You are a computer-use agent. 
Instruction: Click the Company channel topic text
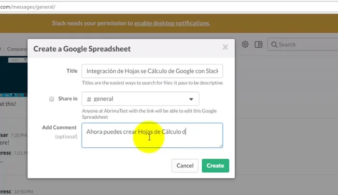click(x=17, y=49)
